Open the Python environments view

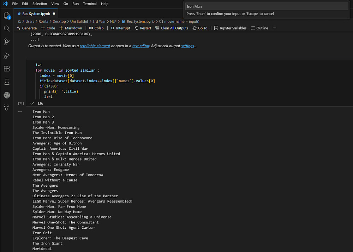click(7, 95)
